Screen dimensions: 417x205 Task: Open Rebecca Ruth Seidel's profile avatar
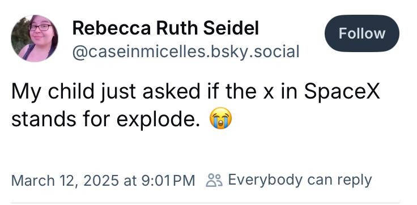pyautogui.click(x=35, y=39)
